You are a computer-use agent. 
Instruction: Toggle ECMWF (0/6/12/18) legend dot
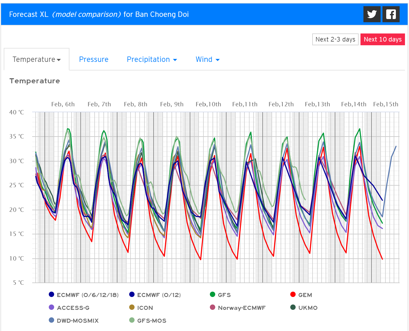pyautogui.click(x=51, y=295)
